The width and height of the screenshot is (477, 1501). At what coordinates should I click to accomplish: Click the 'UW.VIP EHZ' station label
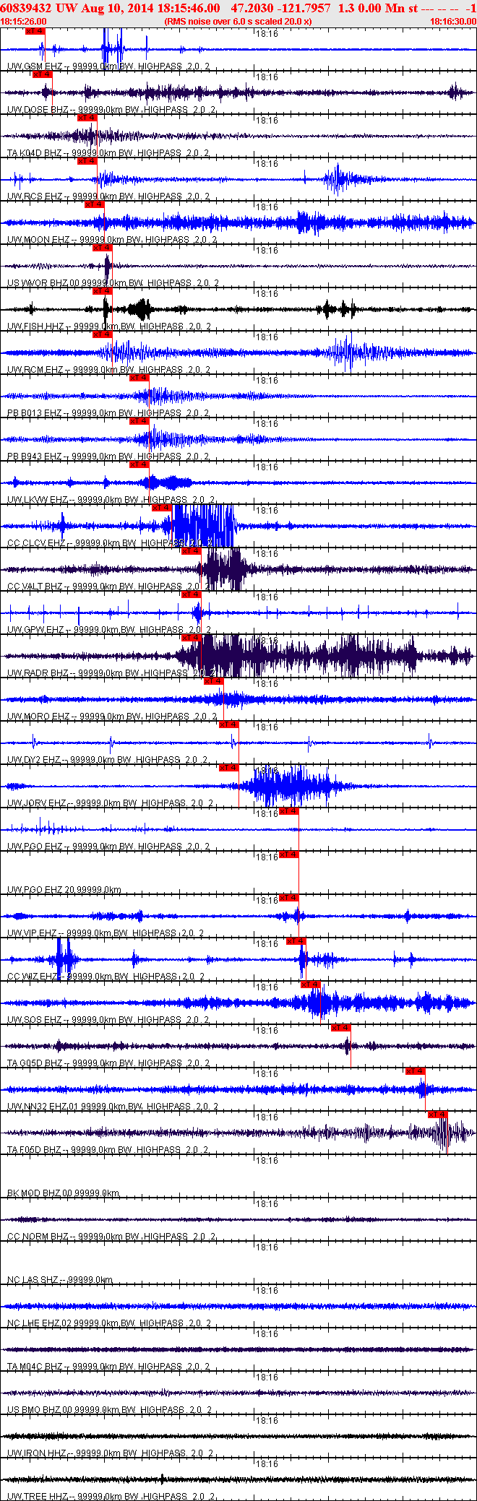point(32,933)
